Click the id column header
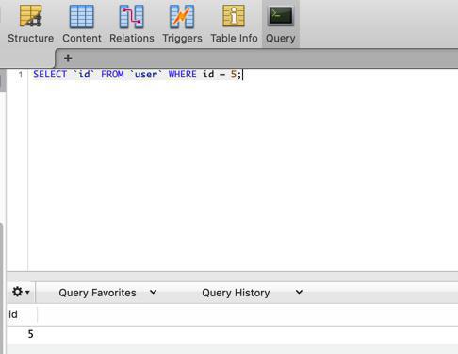Viewport: 458px width, 354px height. [x=22, y=314]
